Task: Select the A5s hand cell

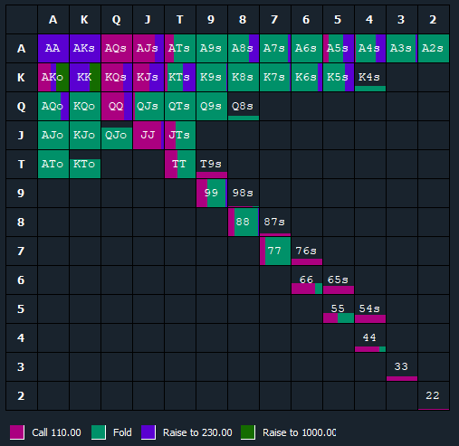Action: (x=339, y=48)
